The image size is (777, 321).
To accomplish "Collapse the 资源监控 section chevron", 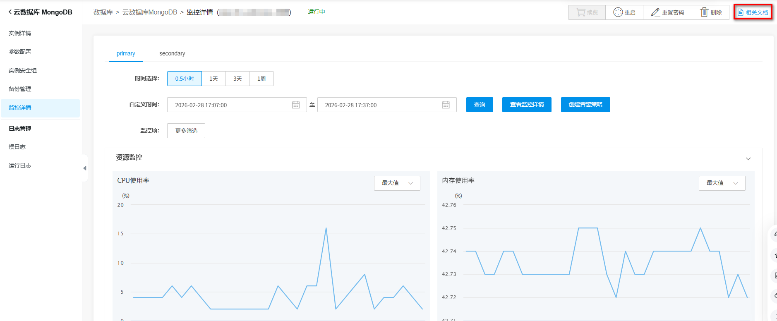I will click(x=748, y=159).
